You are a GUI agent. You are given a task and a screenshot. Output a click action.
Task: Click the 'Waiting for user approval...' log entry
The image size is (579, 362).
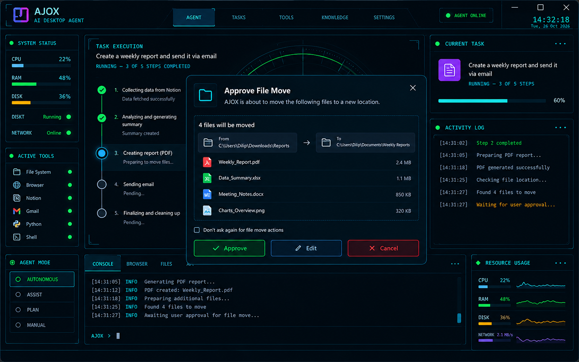[515, 205]
